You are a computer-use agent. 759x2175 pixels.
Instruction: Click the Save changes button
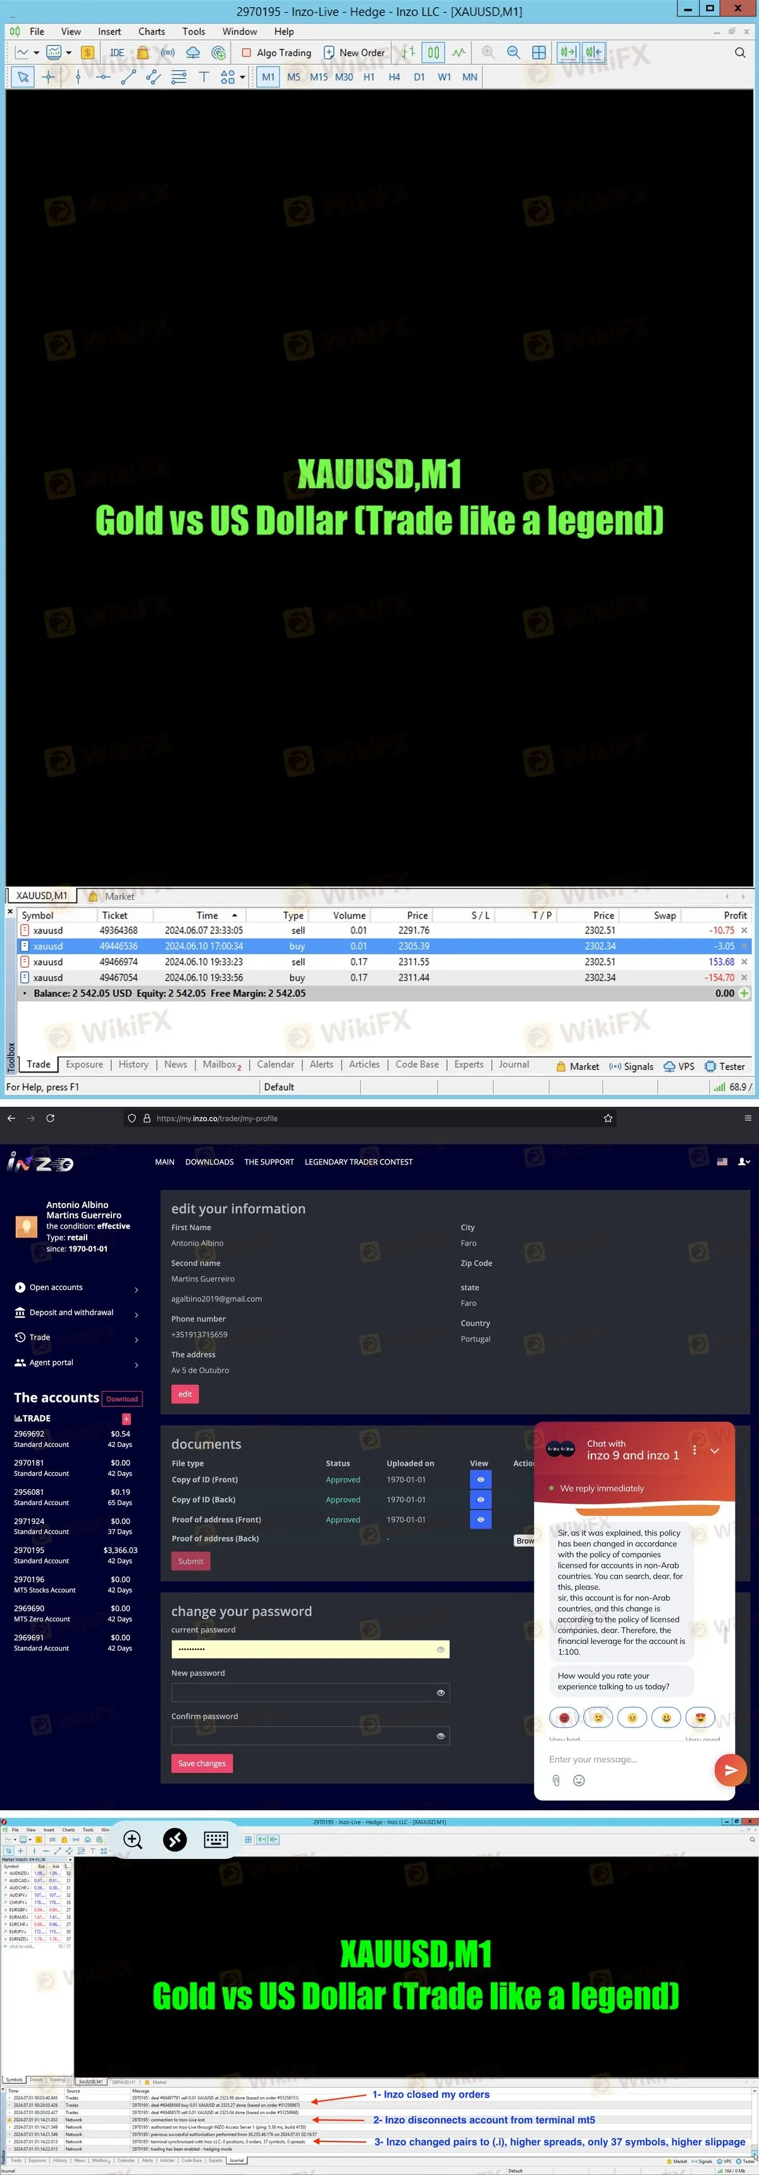click(x=202, y=1763)
